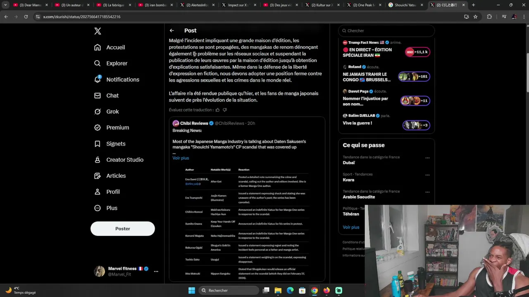Open the Notifications bell icon

(98, 80)
